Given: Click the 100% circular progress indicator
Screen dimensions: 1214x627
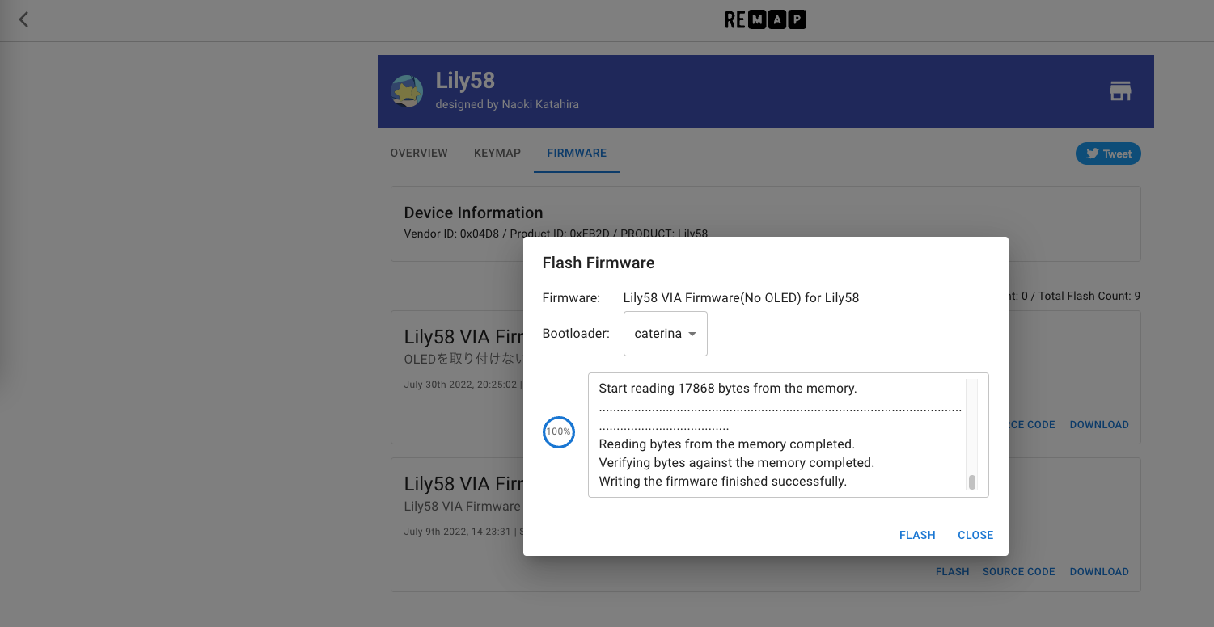Looking at the screenshot, I should point(558,432).
